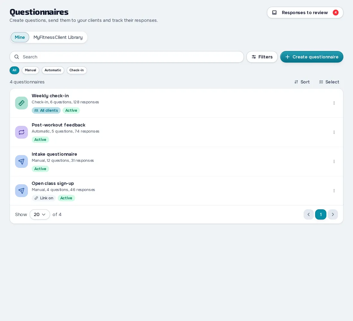Click the All clients tag on Weekly check-in
The width and height of the screenshot is (353, 321).
pyautogui.click(x=46, y=110)
